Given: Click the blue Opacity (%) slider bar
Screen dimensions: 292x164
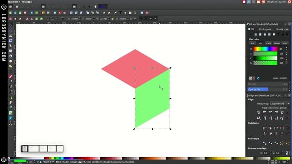Looking at the screenshot, I should pyautogui.click(x=267, y=89).
